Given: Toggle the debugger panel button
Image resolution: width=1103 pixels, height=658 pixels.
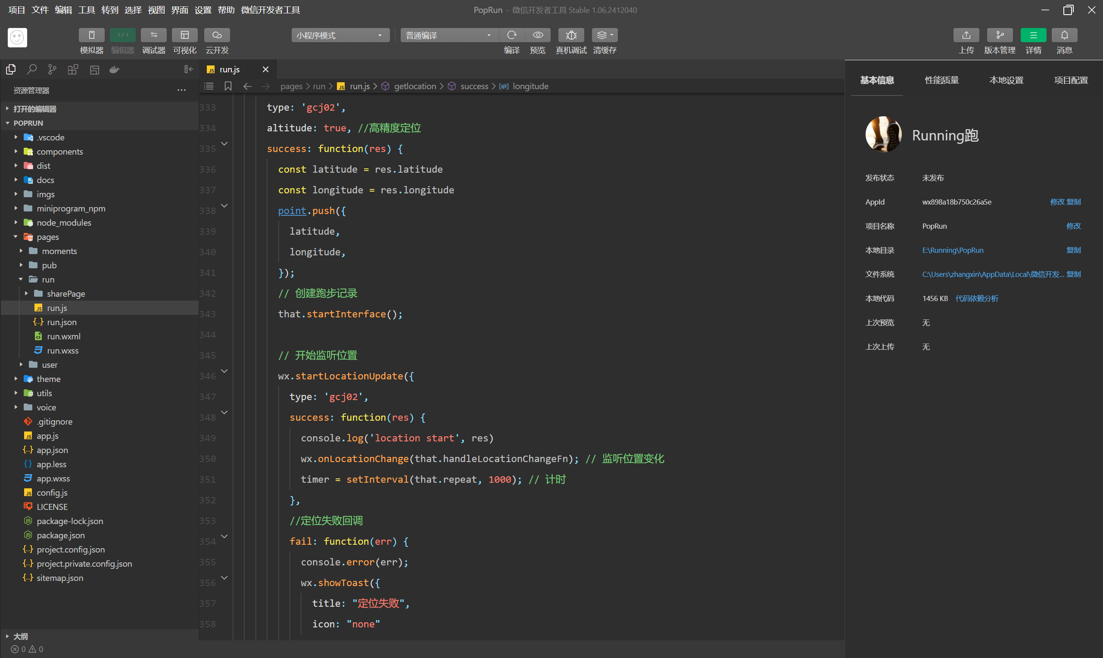Looking at the screenshot, I should pyautogui.click(x=153, y=35).
